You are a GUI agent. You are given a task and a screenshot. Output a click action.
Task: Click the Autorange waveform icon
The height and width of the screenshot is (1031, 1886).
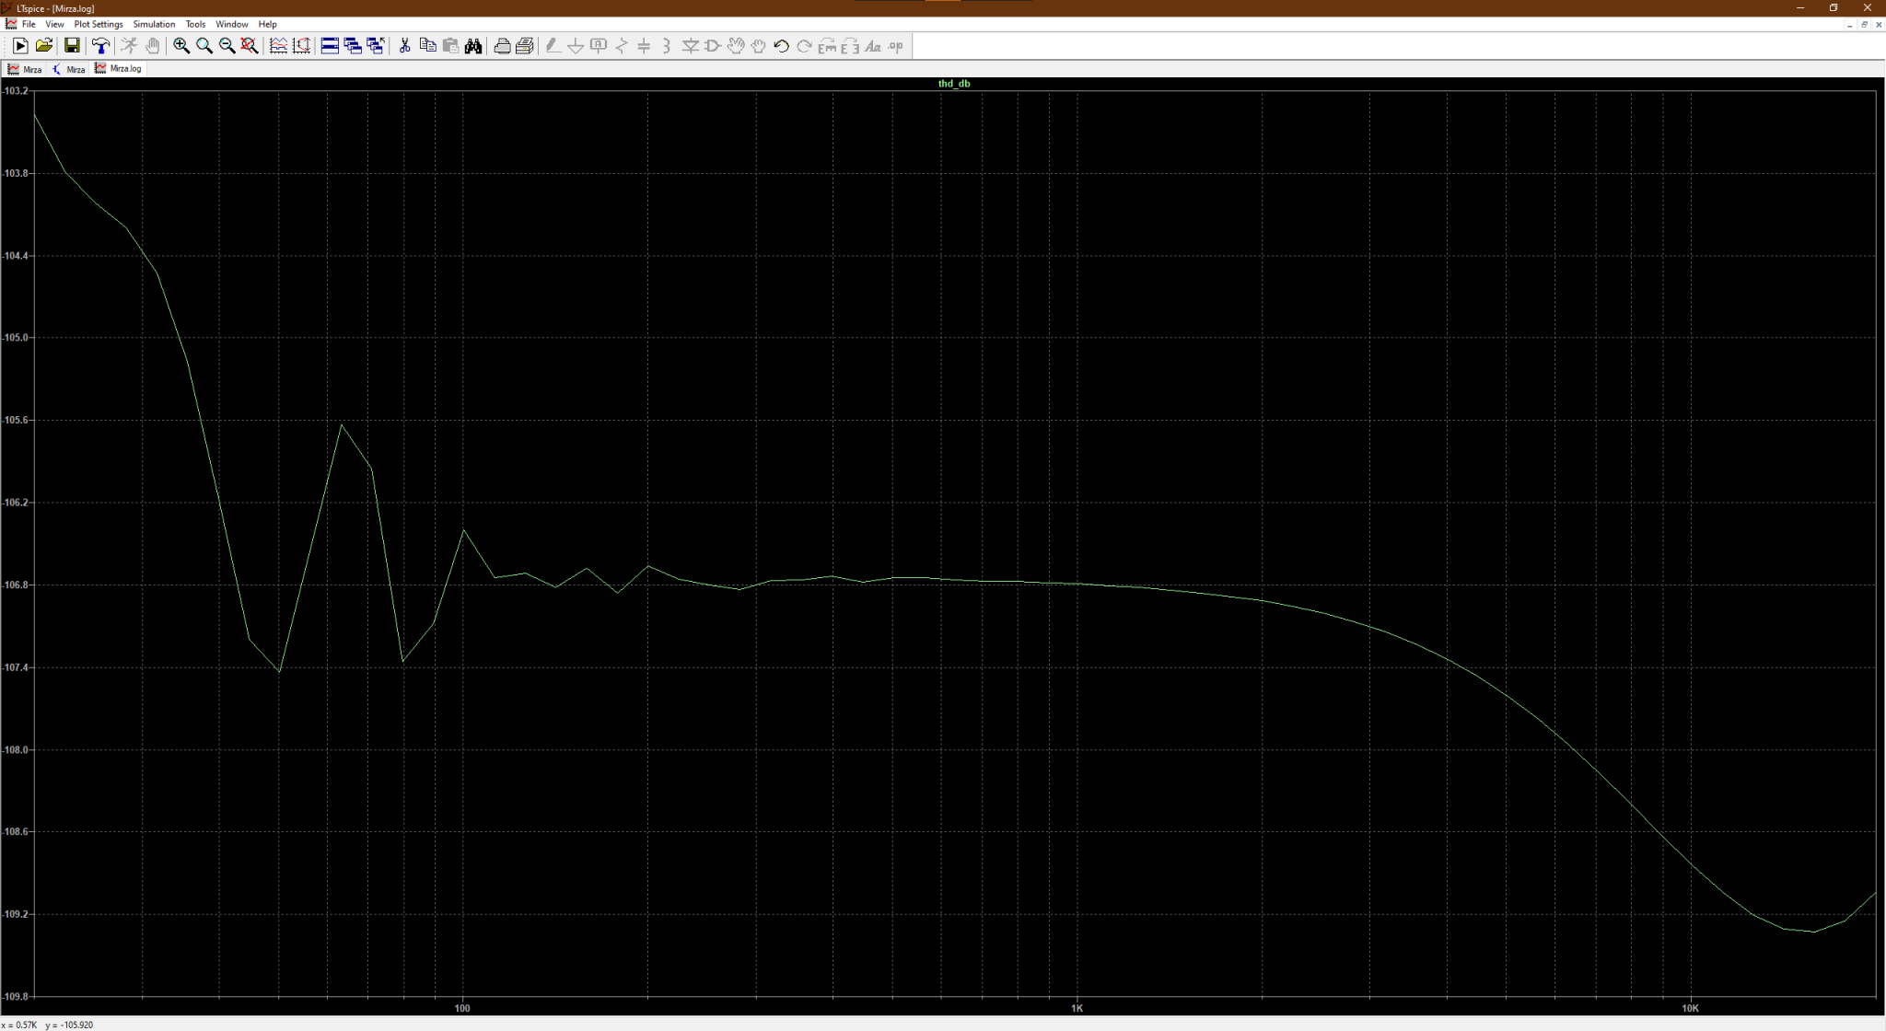click(x=278, y=46)
